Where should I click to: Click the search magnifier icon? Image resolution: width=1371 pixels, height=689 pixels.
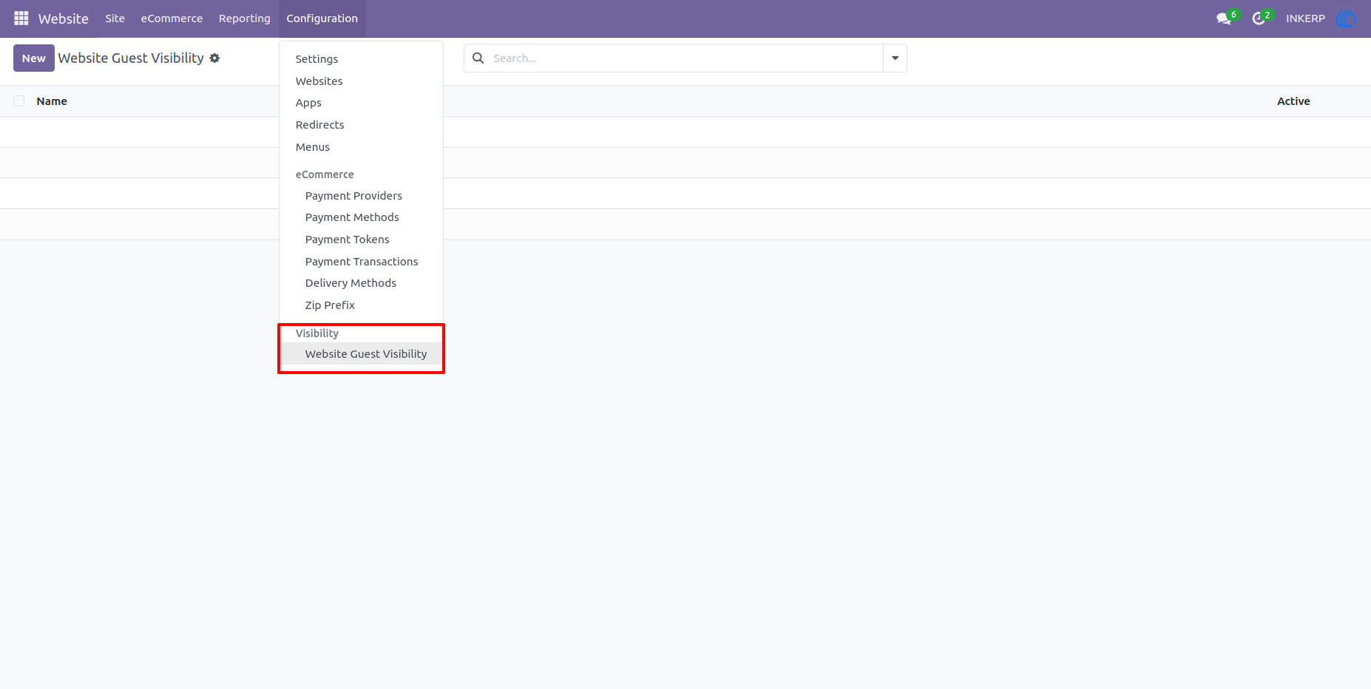pos(478,58)
